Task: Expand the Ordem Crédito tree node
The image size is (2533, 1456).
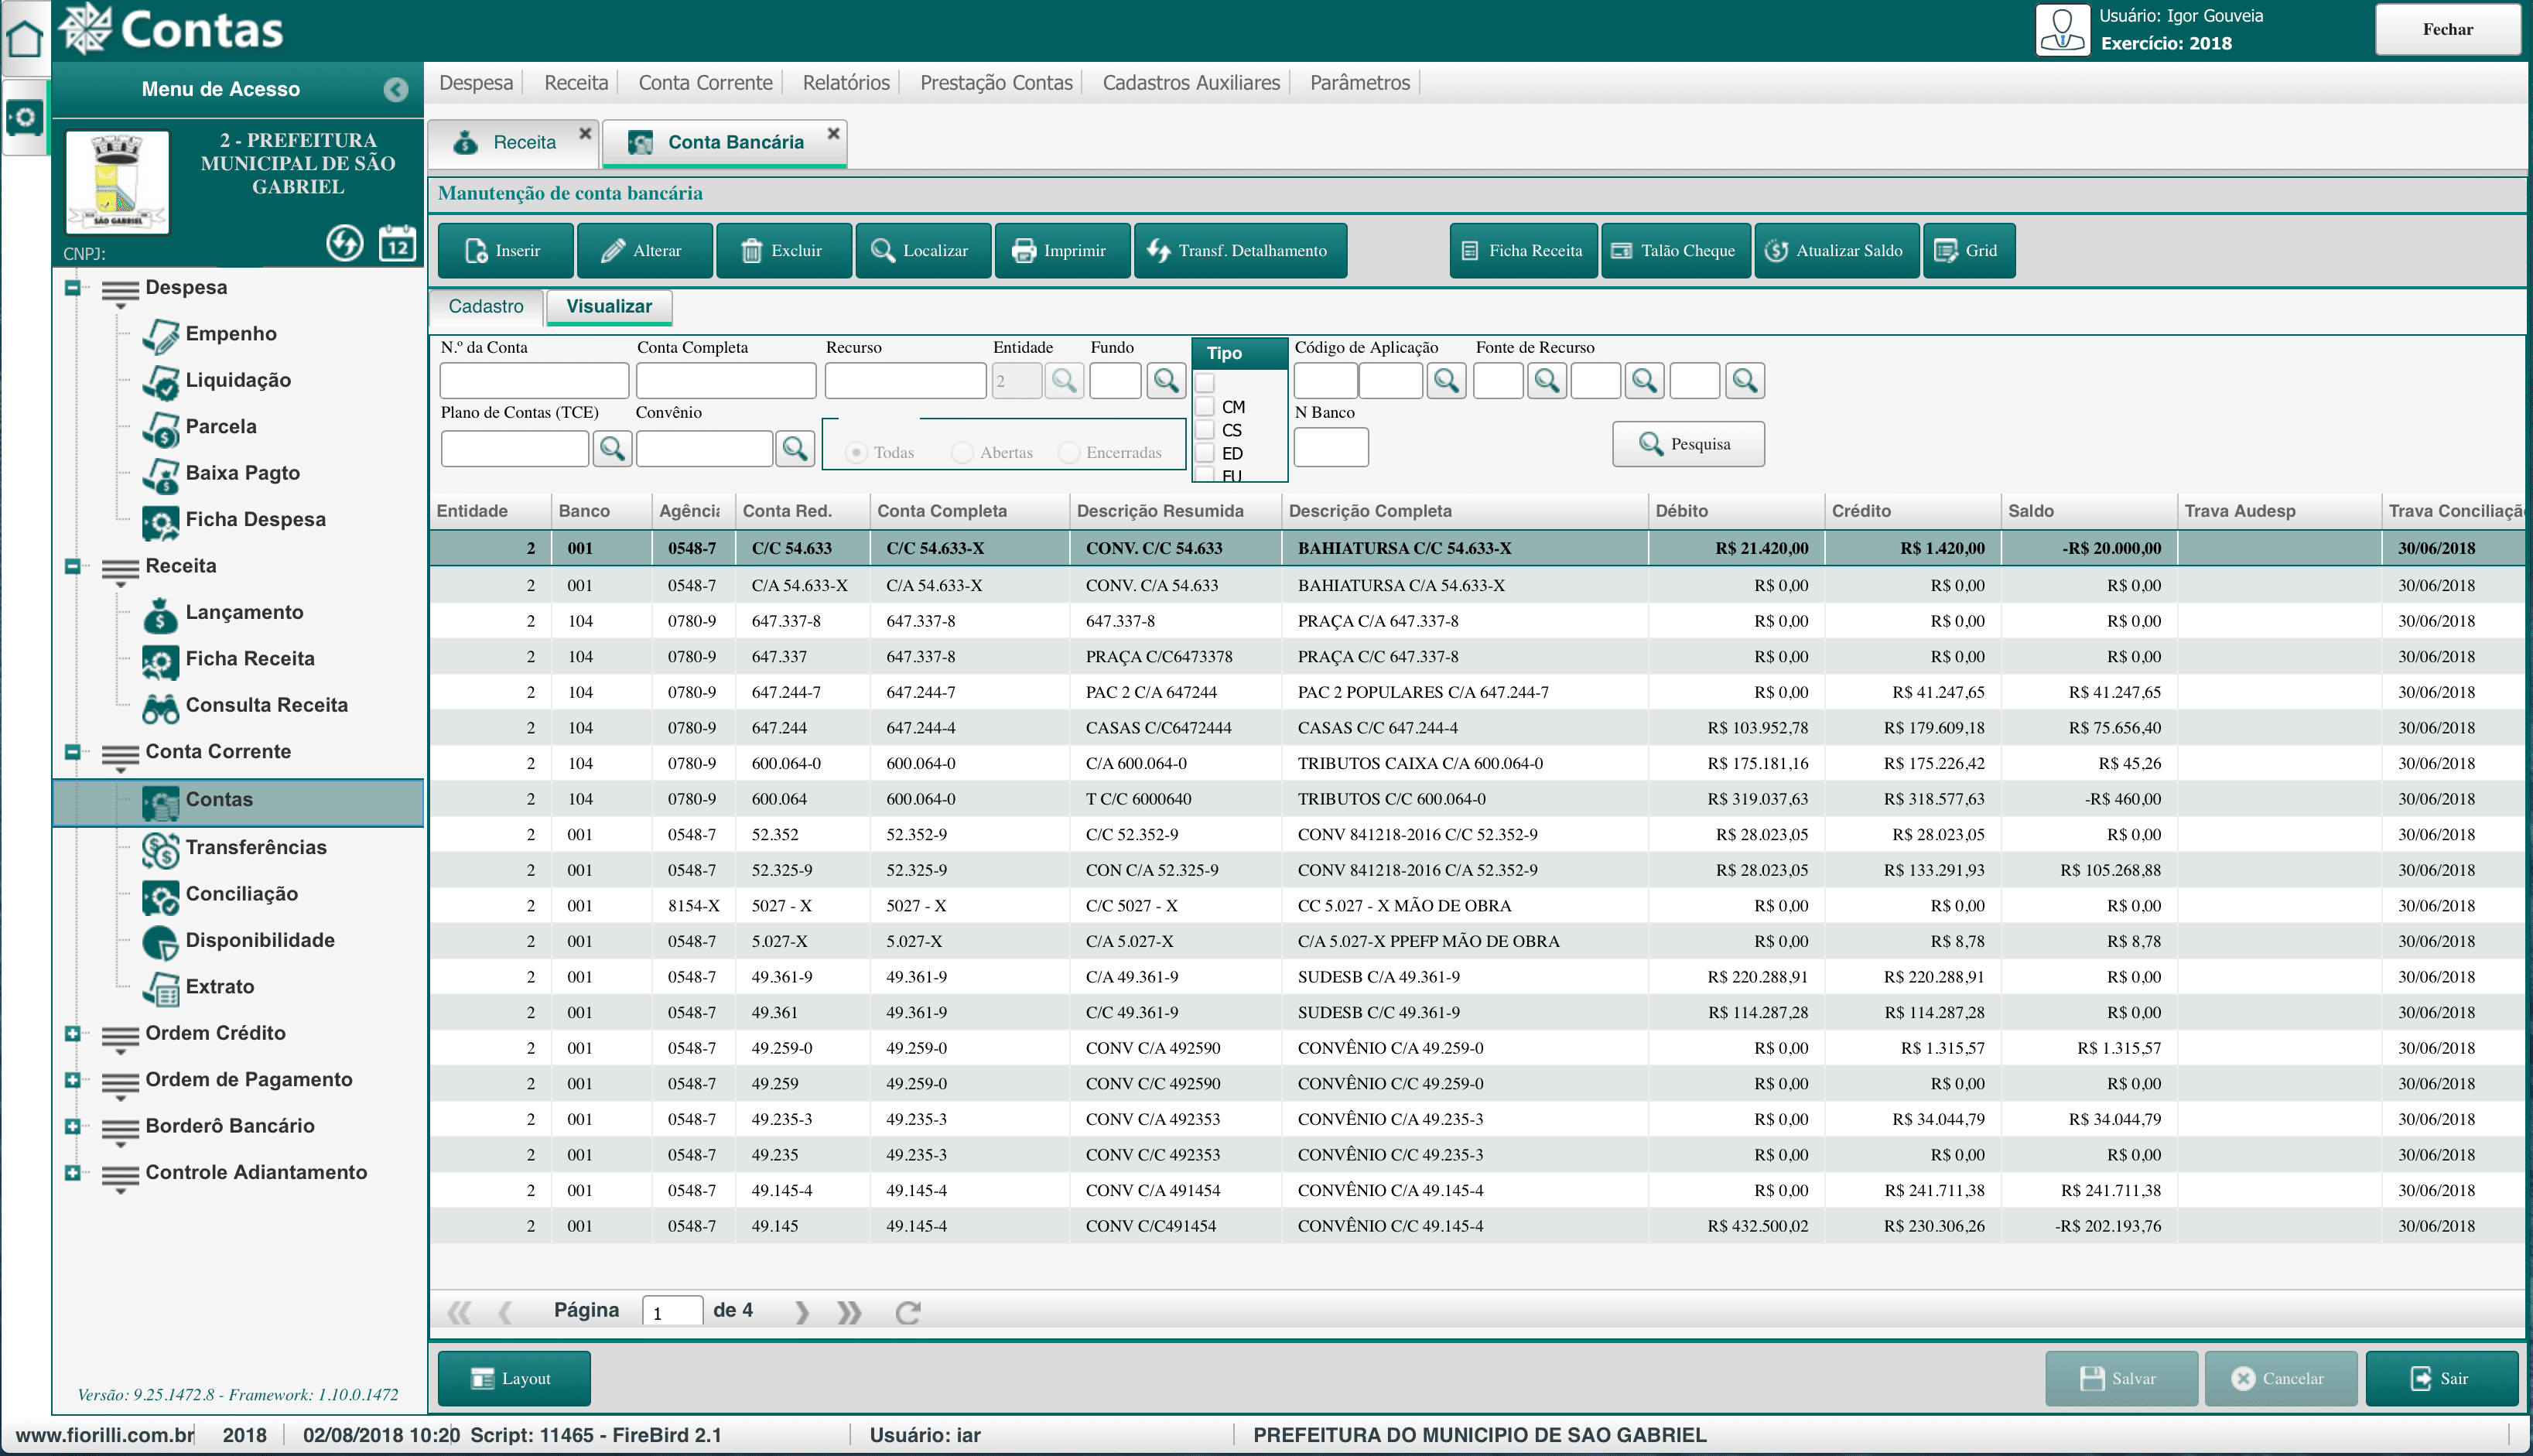Action: pos(72,1034)
